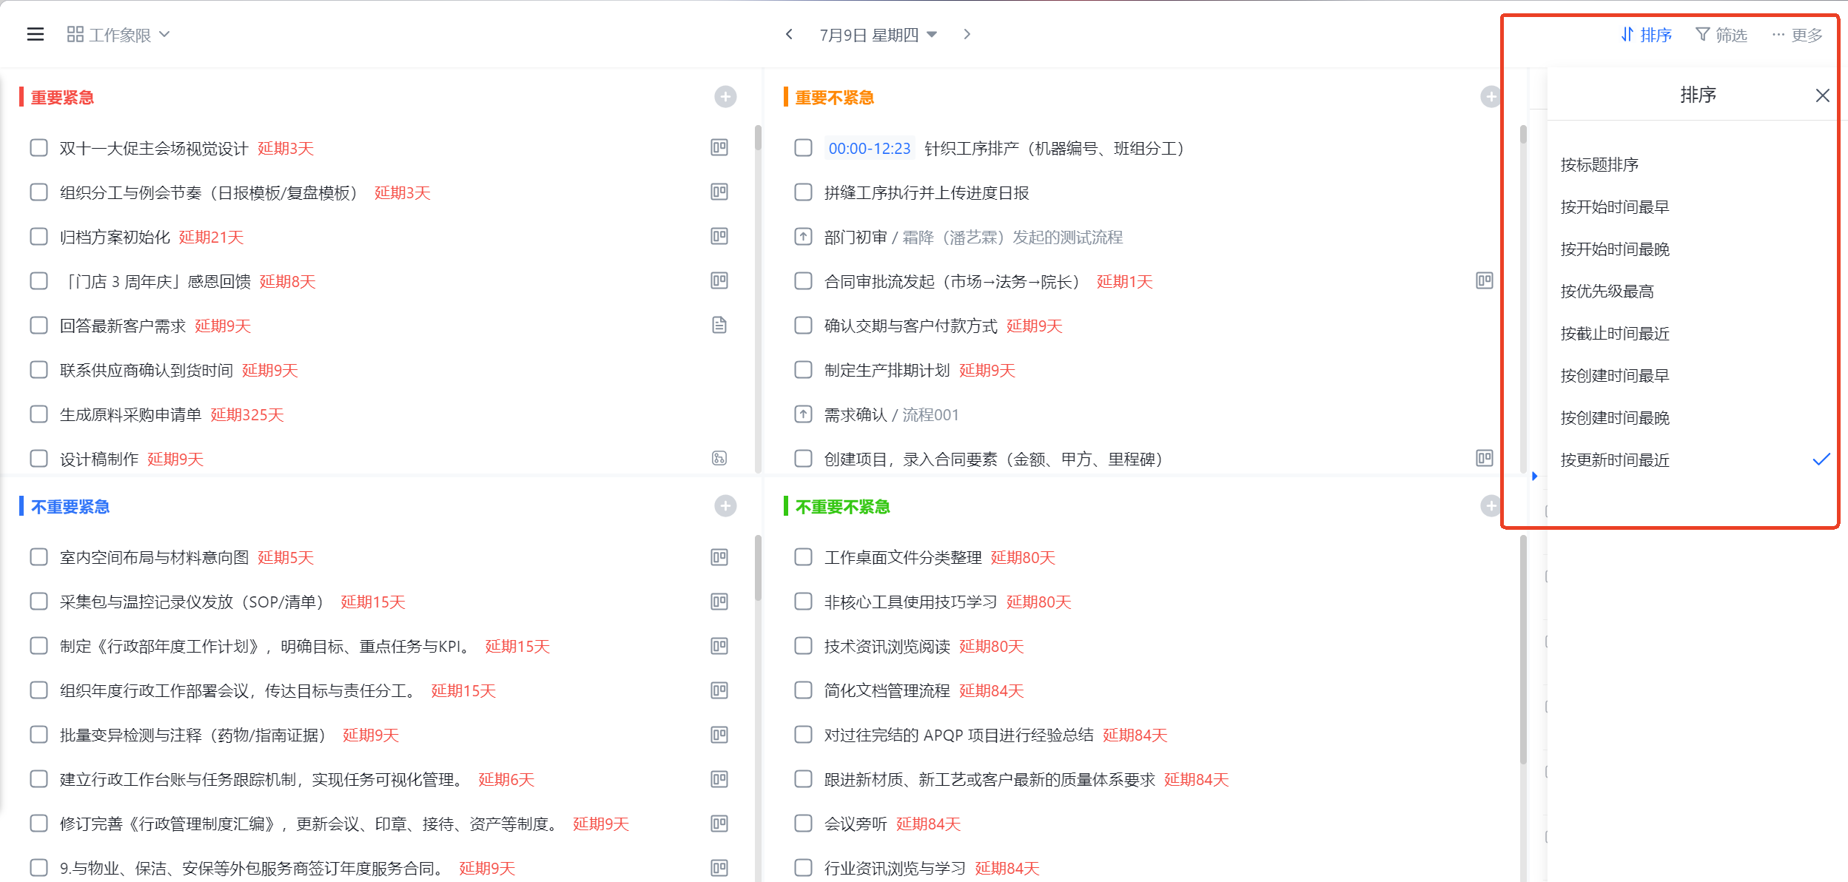1848x882 pixels.
Task: Open board icon for 批量变异检测与注释
Action: (719, 735)
